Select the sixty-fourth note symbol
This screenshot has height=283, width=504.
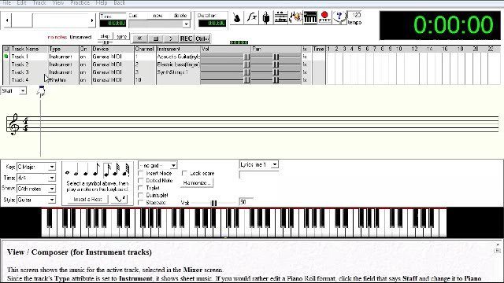(126, 170)
